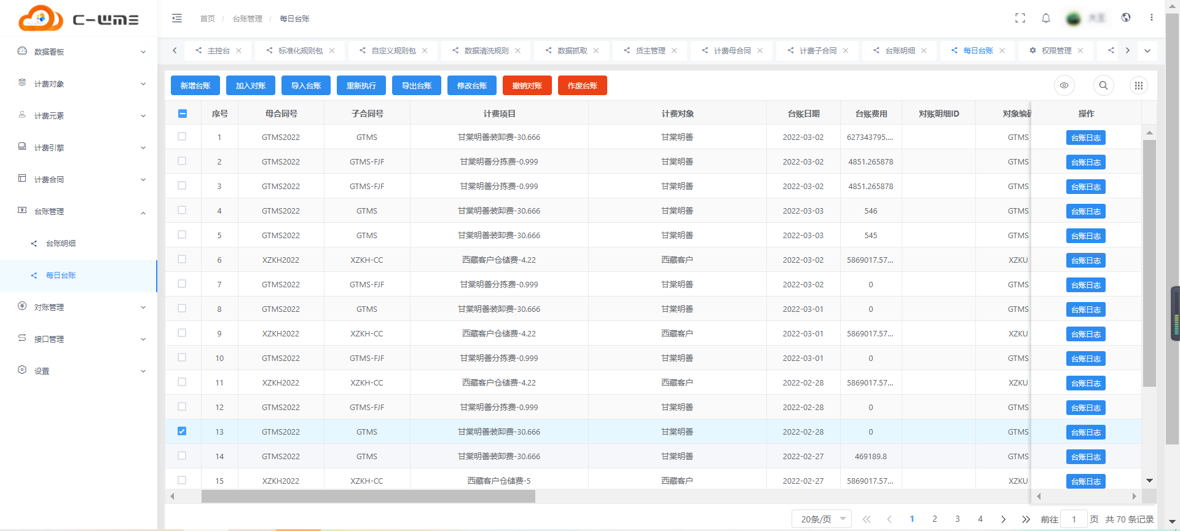Uncheck the checkbox for row 13
The height and width of the screenshot is (531, 1180).
tap(182, 431)
